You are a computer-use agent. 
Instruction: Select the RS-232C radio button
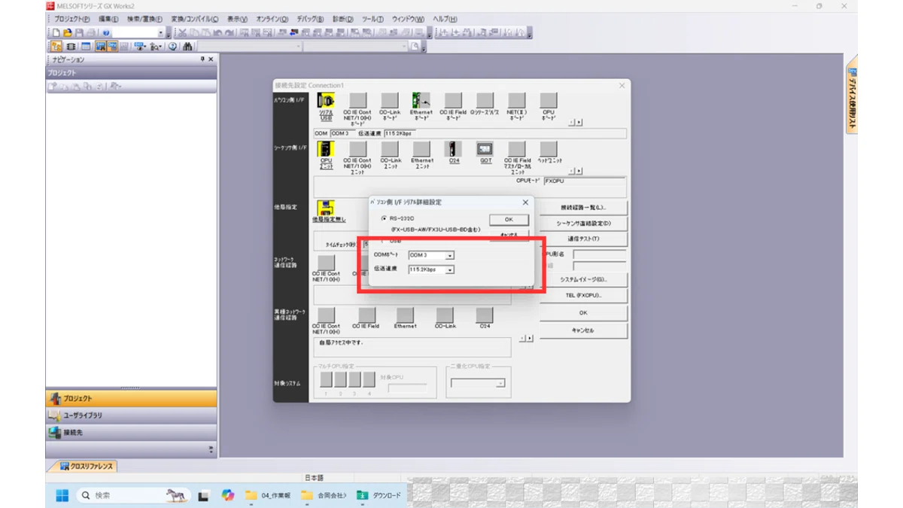(x=385, y=218)
